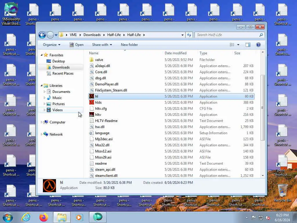Screen dimensions: 297x223
Task: Click the Half-Life lambda thumbnail in details pane
Action: point(49,186)
